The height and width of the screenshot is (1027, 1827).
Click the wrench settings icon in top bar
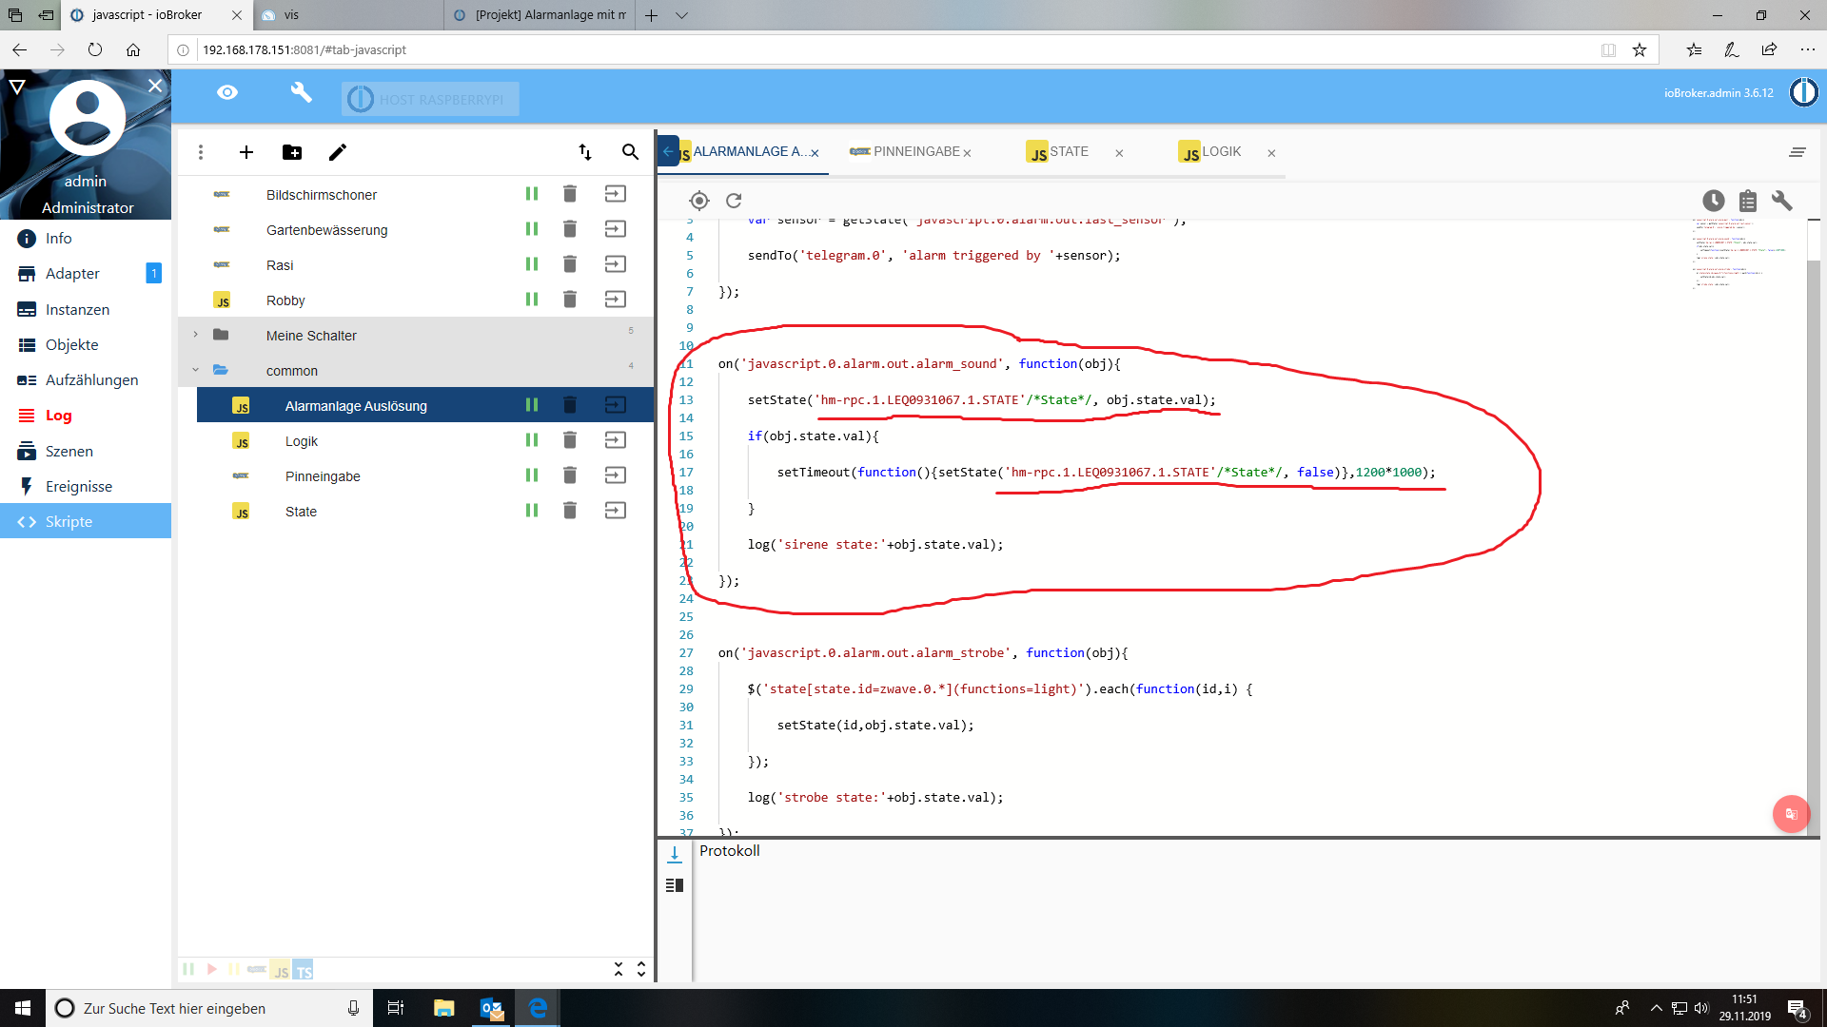[301, 92]
